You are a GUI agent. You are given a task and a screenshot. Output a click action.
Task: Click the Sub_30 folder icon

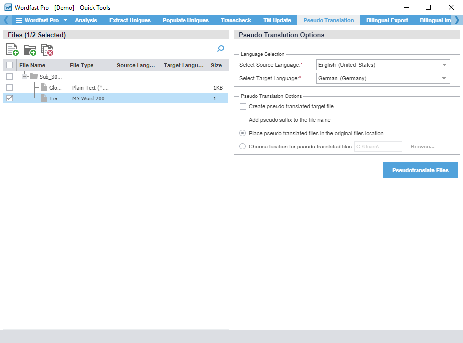34,76
